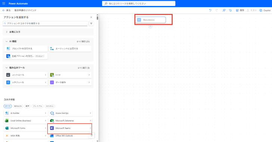
Task: Select the プレミアム connector filter
Action: tap(38, 106)
